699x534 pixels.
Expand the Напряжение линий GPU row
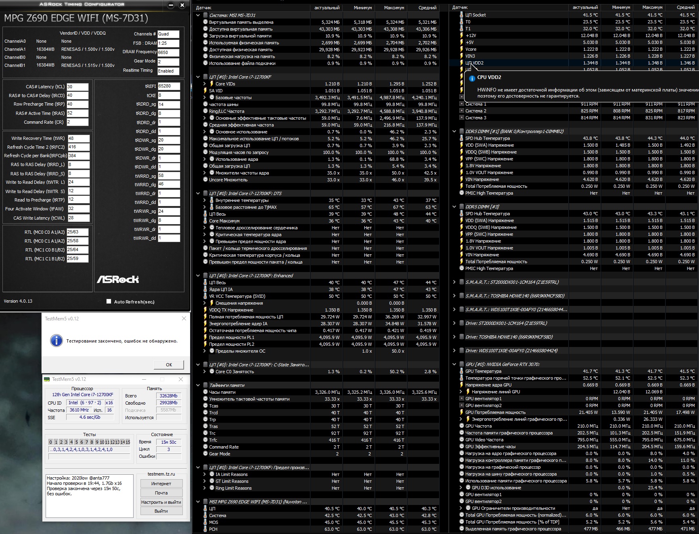pyautogui.click(x=461, y=392)
